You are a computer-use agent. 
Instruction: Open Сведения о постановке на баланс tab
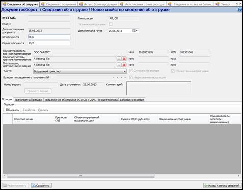tap(190, 4)
